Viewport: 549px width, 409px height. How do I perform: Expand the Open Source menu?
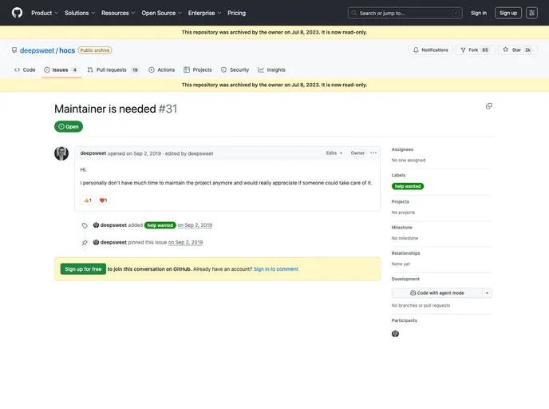click(161, 13)
